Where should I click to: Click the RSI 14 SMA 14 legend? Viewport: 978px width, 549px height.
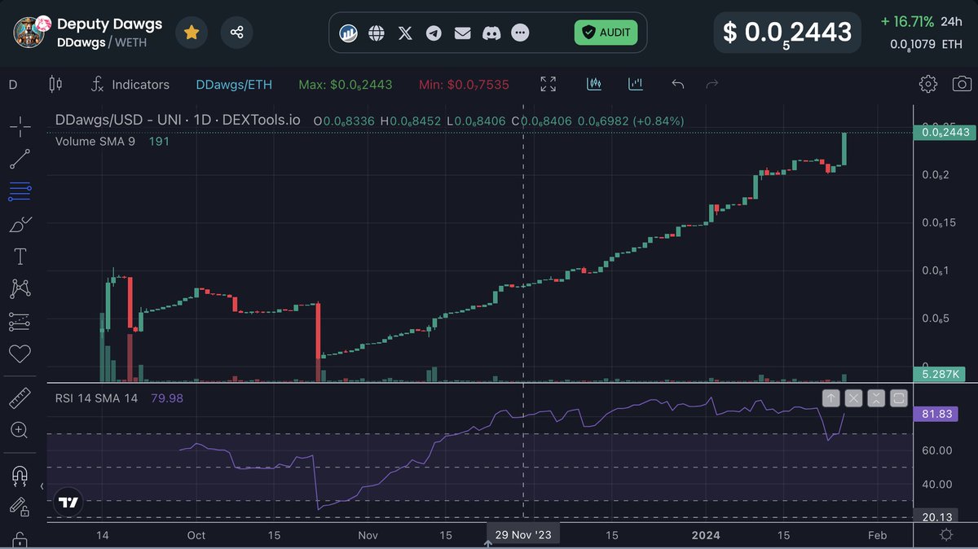(96, 398)
